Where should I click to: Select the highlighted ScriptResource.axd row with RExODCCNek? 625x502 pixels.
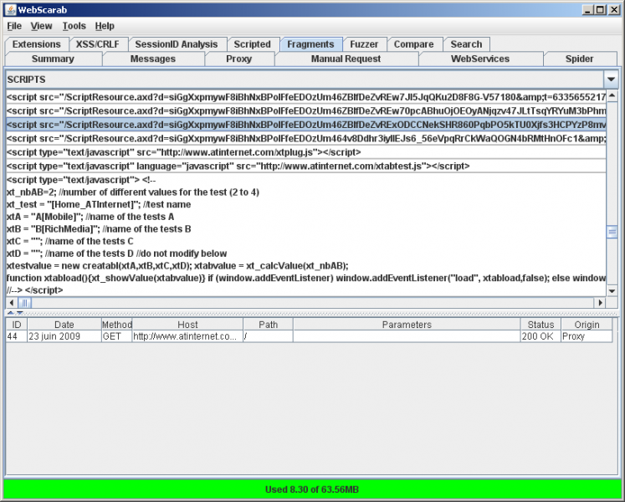[305, 125]
